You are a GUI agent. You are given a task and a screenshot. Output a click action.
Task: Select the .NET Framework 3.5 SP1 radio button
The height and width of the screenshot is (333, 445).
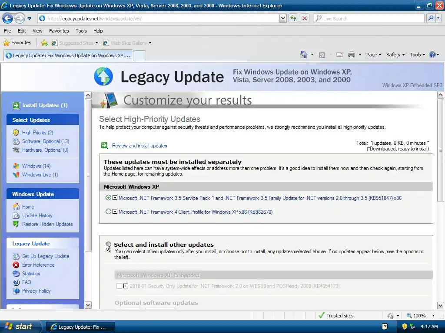point(108,198)
